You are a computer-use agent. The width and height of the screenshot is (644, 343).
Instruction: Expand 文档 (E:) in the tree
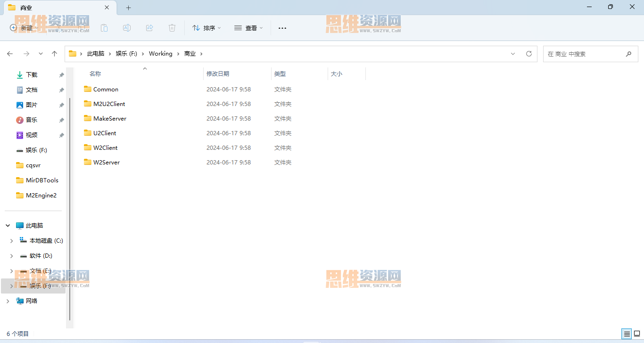click(12, 271)
